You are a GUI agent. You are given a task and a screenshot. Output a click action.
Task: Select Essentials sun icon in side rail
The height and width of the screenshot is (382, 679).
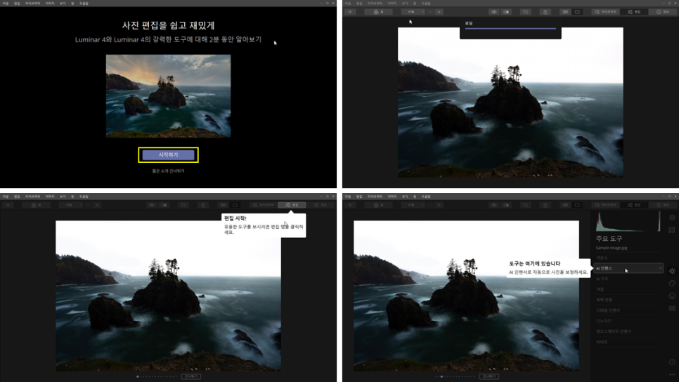click(x=672, y=271)
